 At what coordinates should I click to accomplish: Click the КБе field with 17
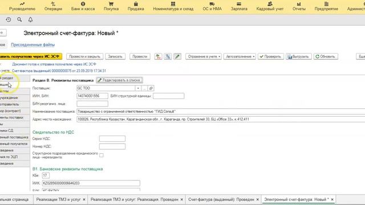coord(46,175)
